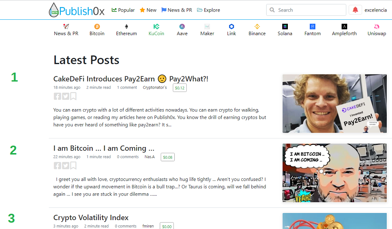Select the Bitcoin category icon
The width and height of the screenshot is (392, 229).
(97, 26)
